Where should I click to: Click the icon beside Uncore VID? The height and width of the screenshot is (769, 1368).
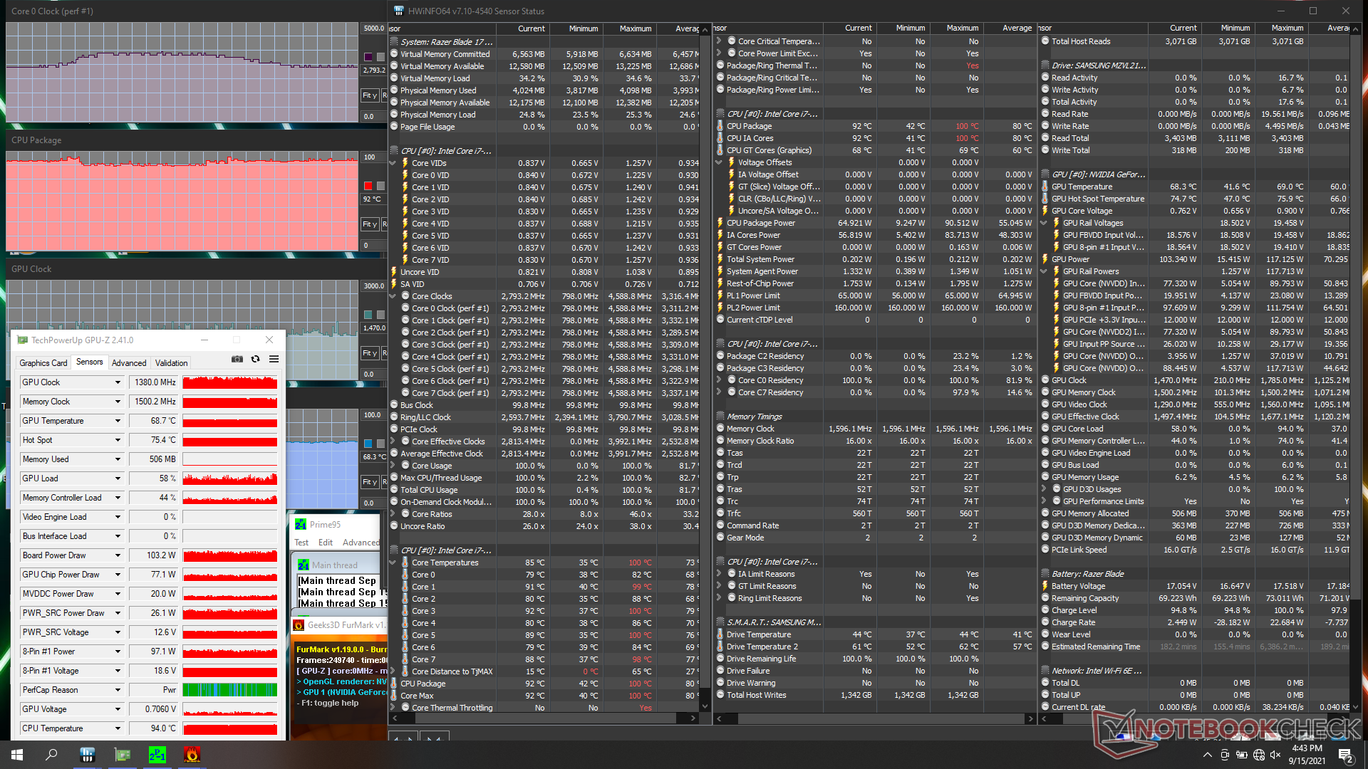coord(394,272)
